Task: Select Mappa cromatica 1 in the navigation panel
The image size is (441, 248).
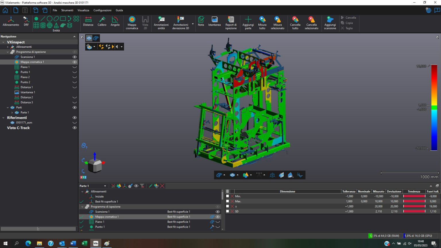Action: point(32,62)
